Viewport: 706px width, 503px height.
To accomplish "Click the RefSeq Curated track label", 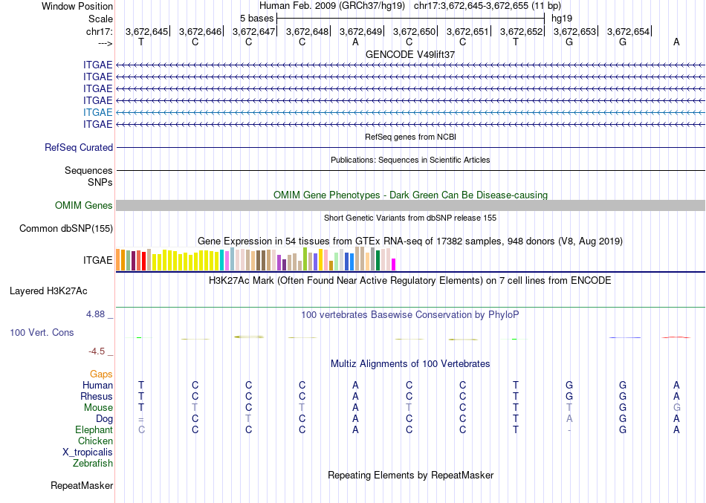I will click(79, 148).
